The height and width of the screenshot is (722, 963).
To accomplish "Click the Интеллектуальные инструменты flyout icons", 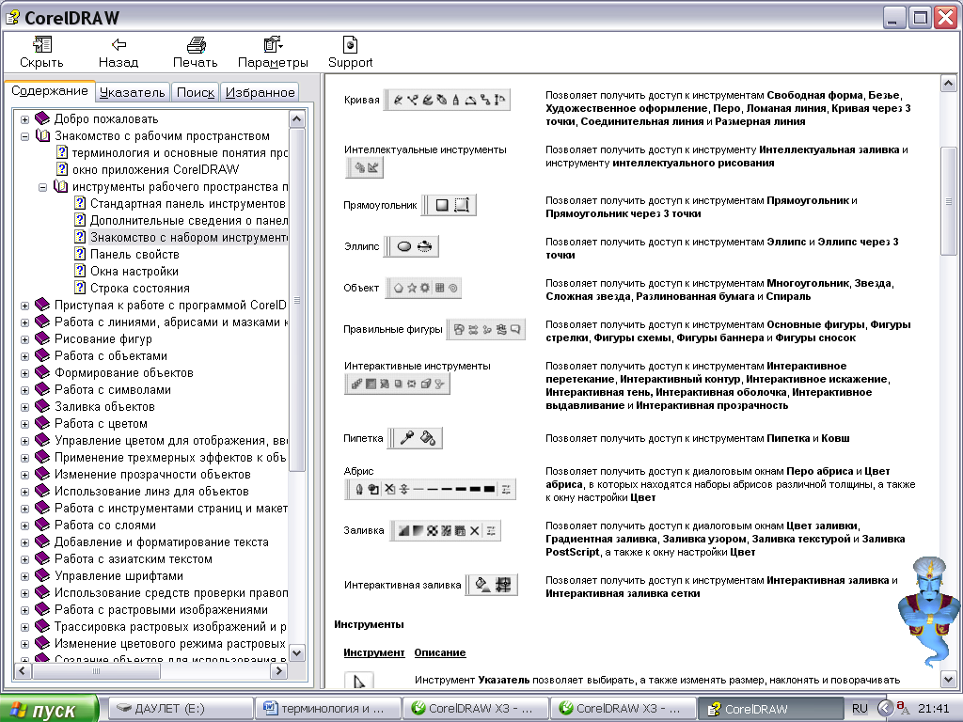I will pos(365,167).
